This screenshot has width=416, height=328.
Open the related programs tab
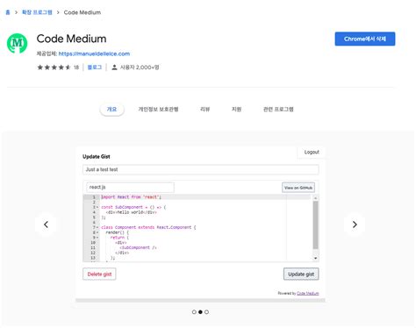point(278,110)
